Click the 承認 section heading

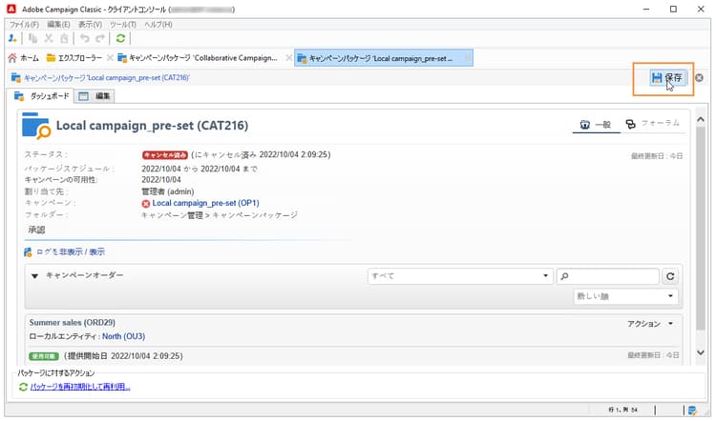click(x=36, y=231)
